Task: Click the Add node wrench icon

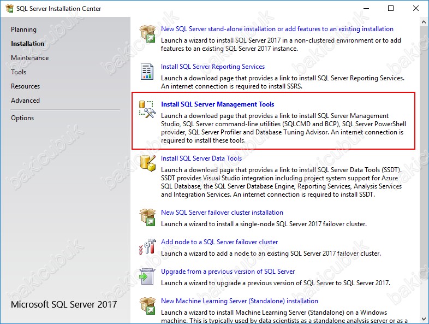Action: [x=147, y=246]
